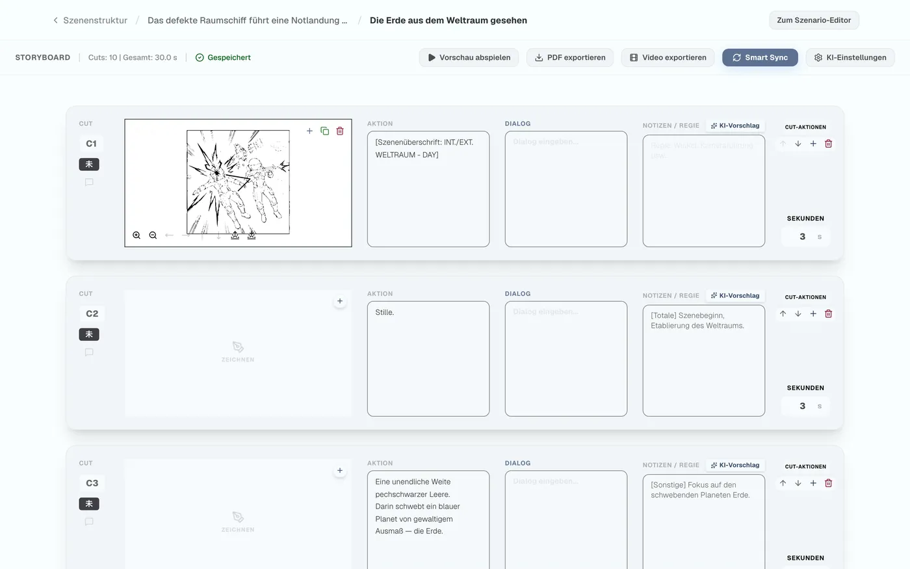
Task: Click the C1 Aktion text field
Action: point(428,189)
